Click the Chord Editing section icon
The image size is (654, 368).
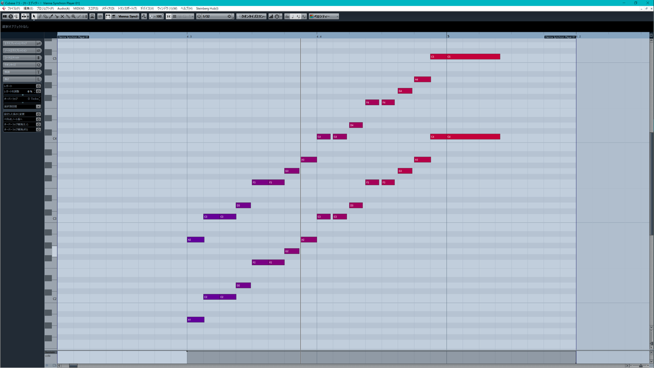click(39, 57)
